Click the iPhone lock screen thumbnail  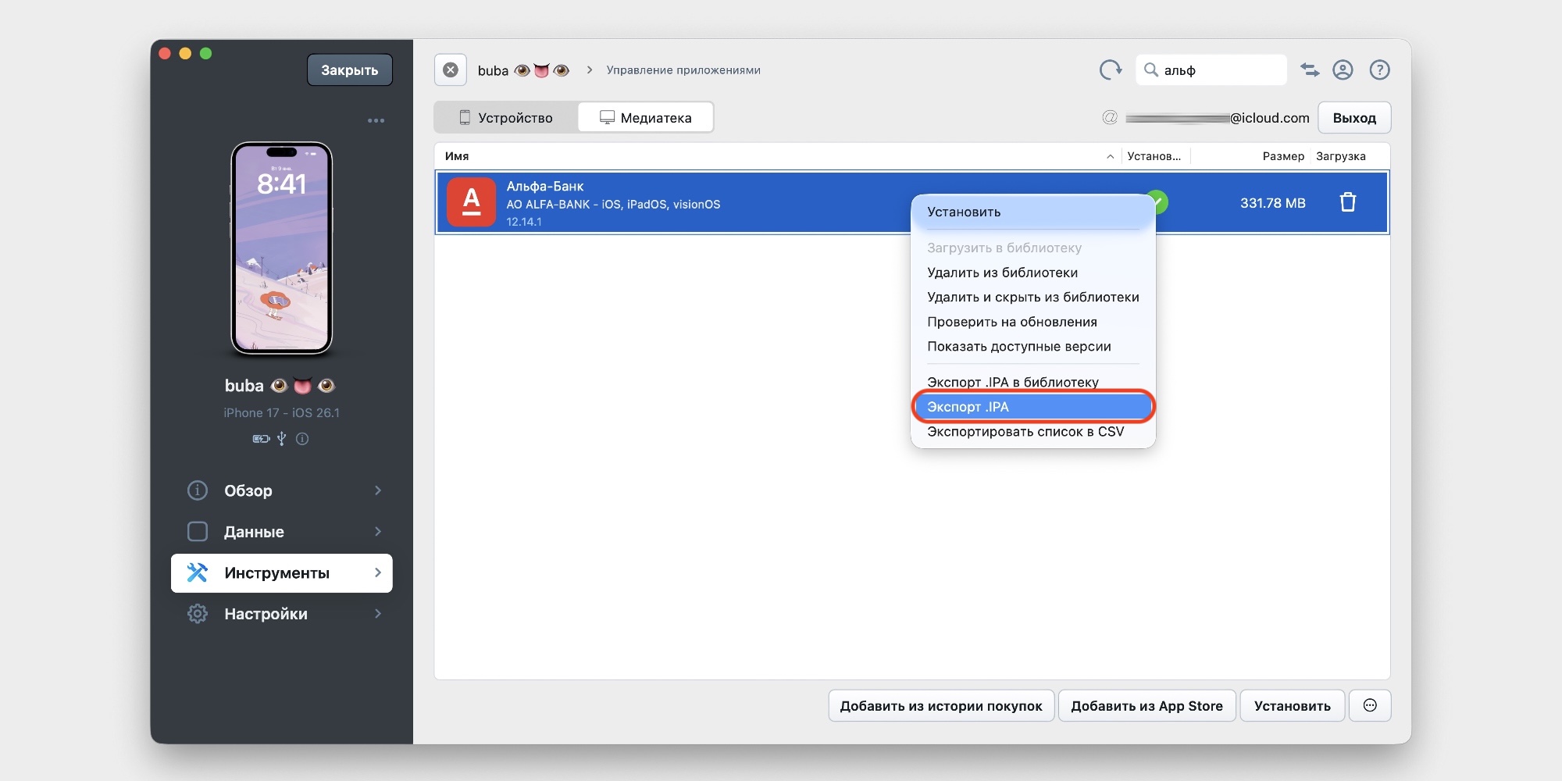click(x=281, y=248)
